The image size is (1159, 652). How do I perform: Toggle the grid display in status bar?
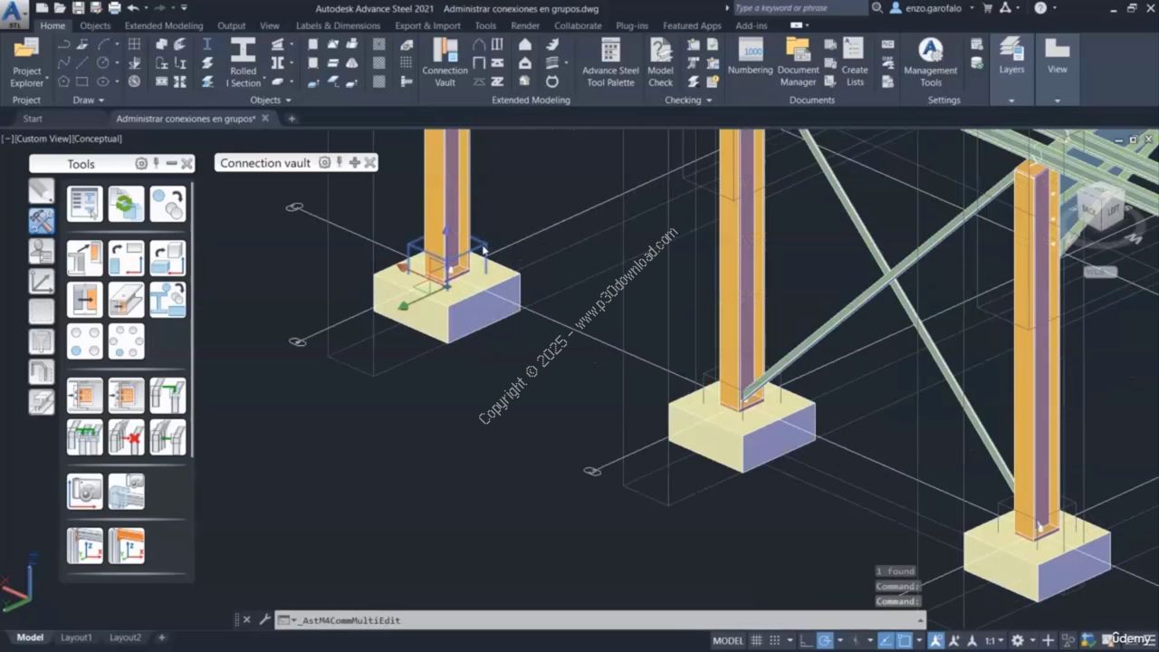pyautogui.click(x=757, y=640)
